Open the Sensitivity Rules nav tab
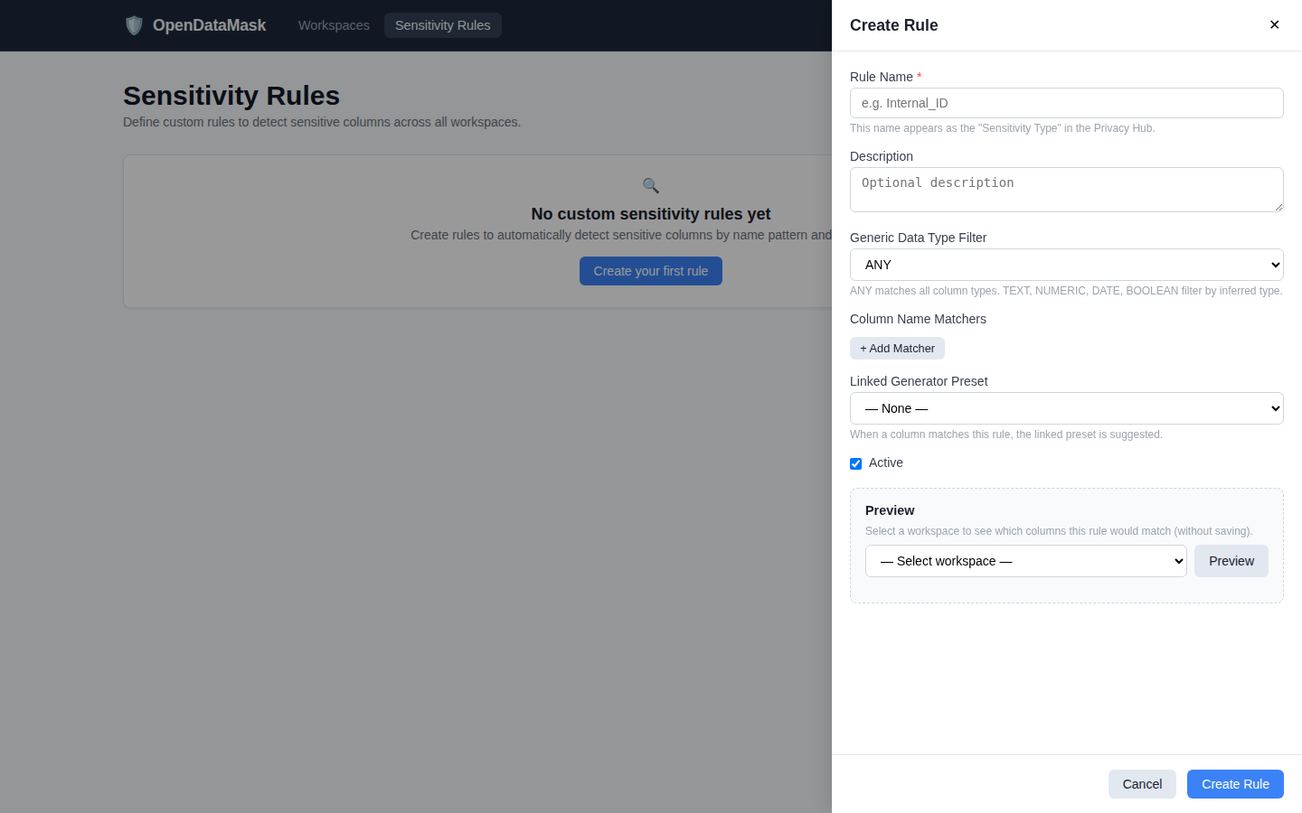 tap(443, 25)
